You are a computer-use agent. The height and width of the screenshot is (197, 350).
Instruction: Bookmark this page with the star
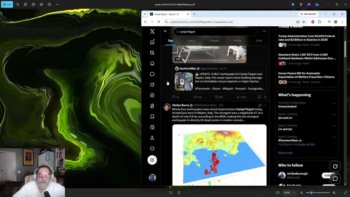[304, 22]
